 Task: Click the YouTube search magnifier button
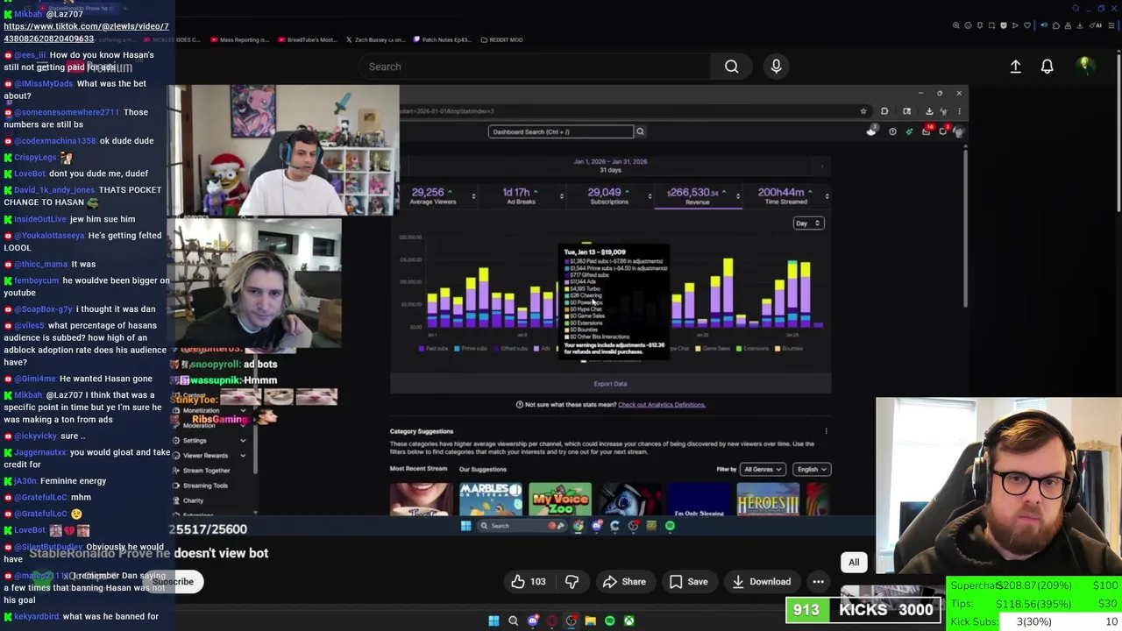pos(731,67)
